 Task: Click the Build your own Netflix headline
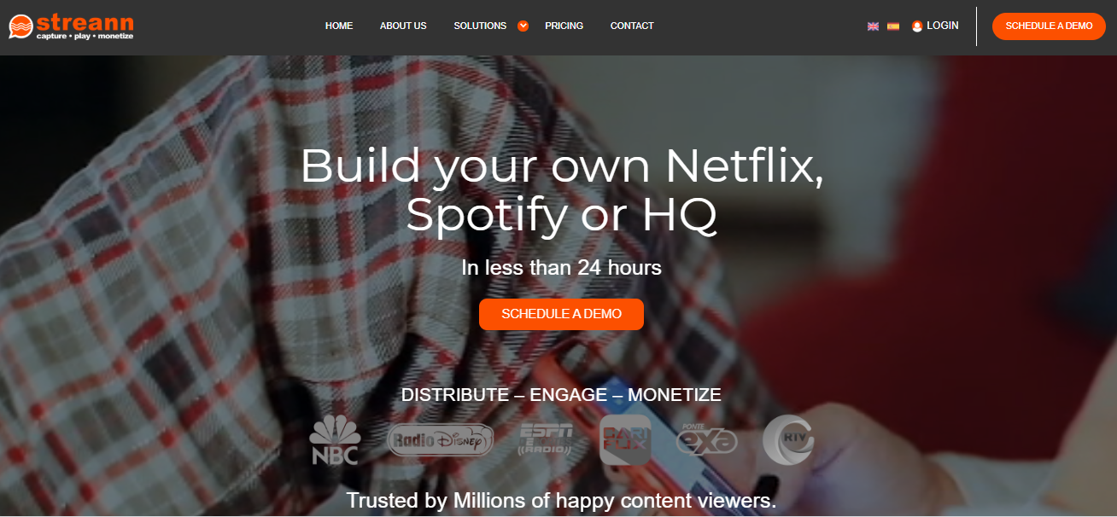[x=562, y=190]
